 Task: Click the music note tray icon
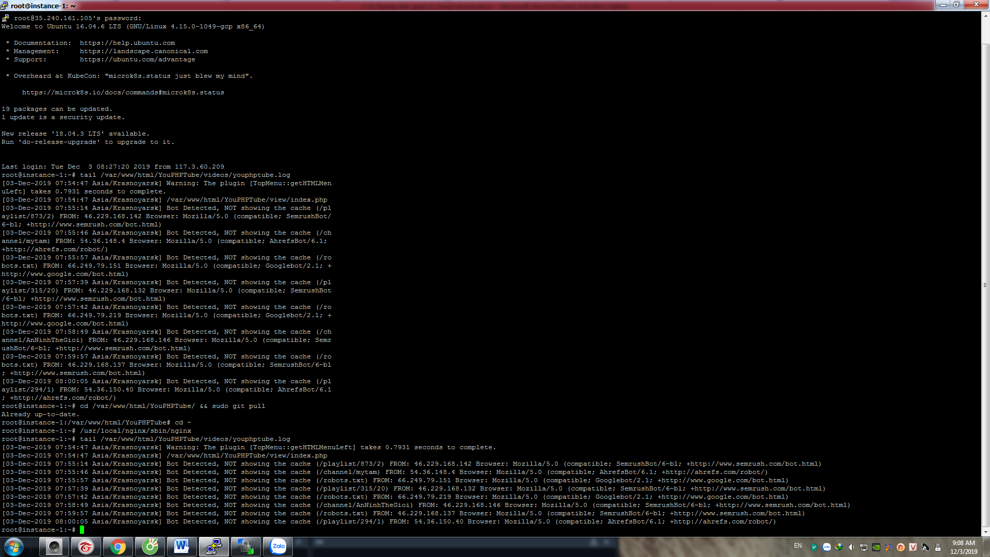point(888,547)
